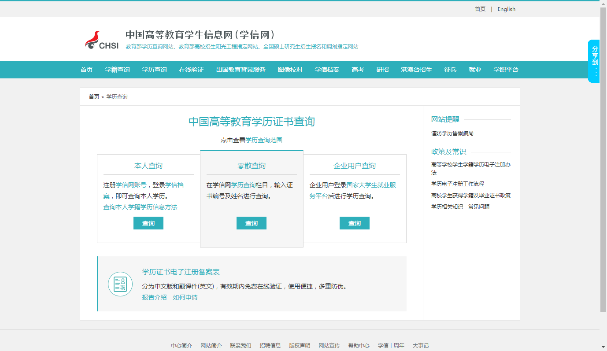Click the 查询 button under 企业用户查询

point(355,223)
